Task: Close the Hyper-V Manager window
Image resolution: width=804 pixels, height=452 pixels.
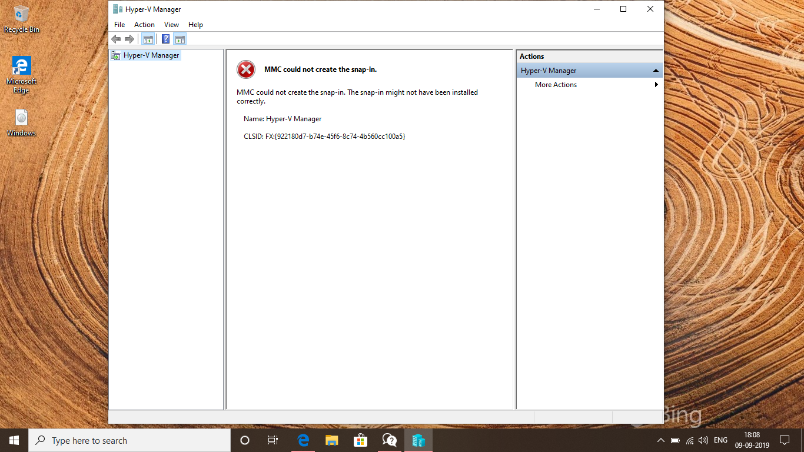Action: click(650, 9)
